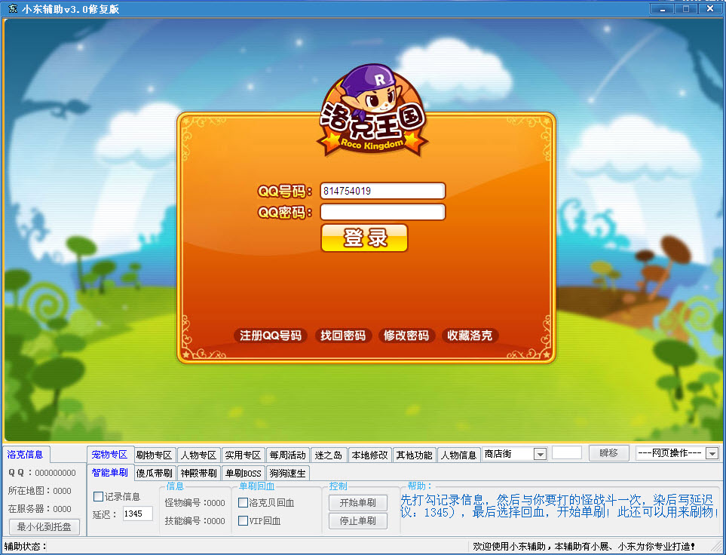Screen dimensions: 726x555
Task: Enable the 记录信息 checkbox
Action: click(98, 497)
